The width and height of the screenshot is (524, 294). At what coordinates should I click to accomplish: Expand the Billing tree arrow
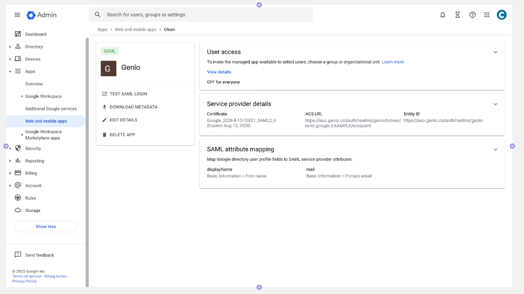[10, 173]
